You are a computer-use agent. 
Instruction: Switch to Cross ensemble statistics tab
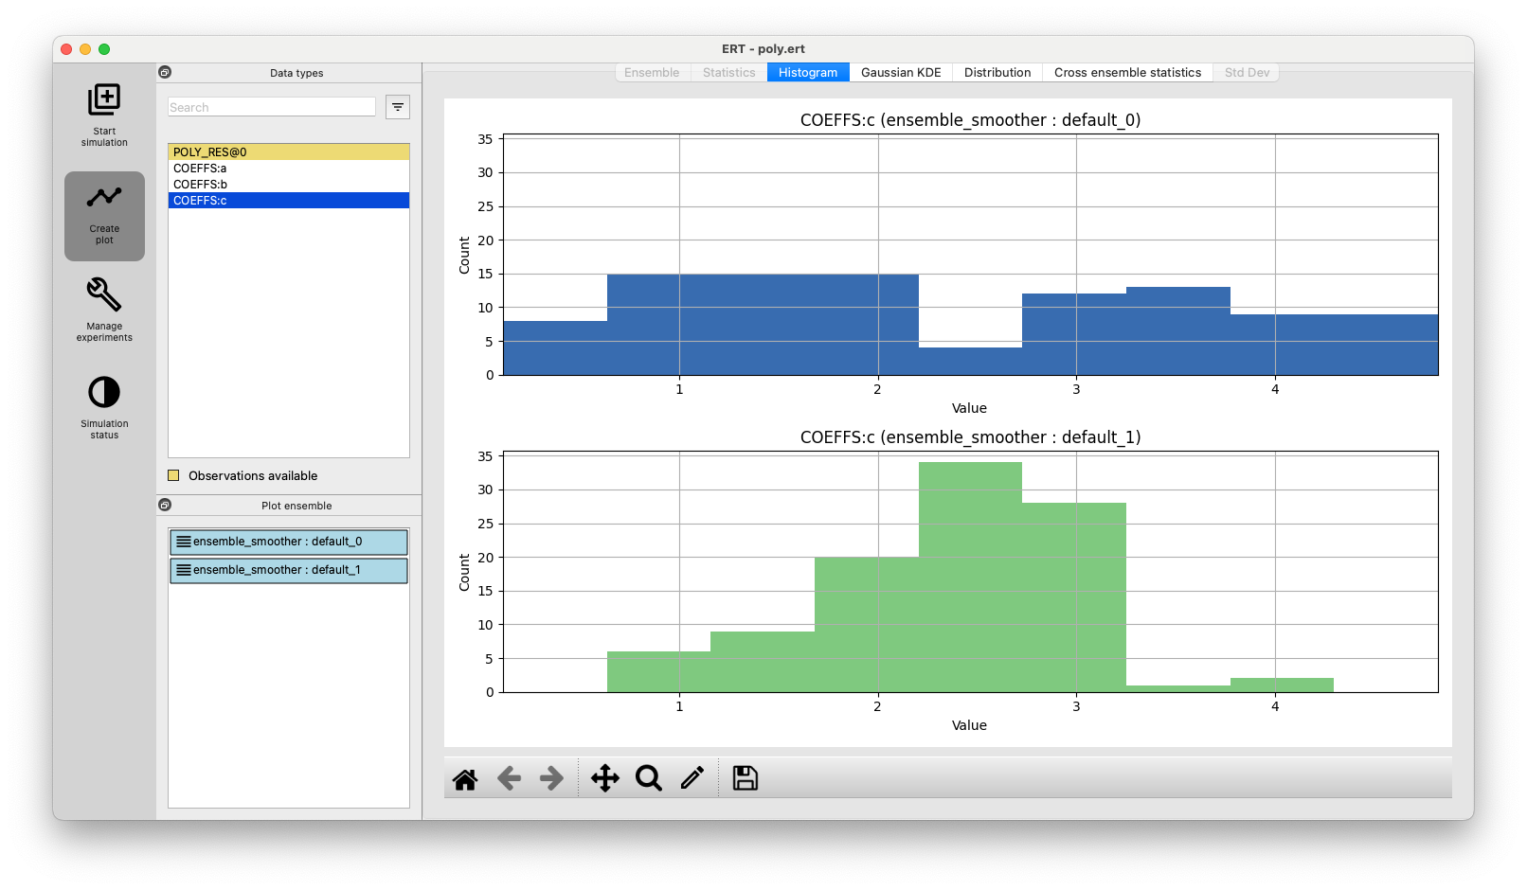(1127, 72)
